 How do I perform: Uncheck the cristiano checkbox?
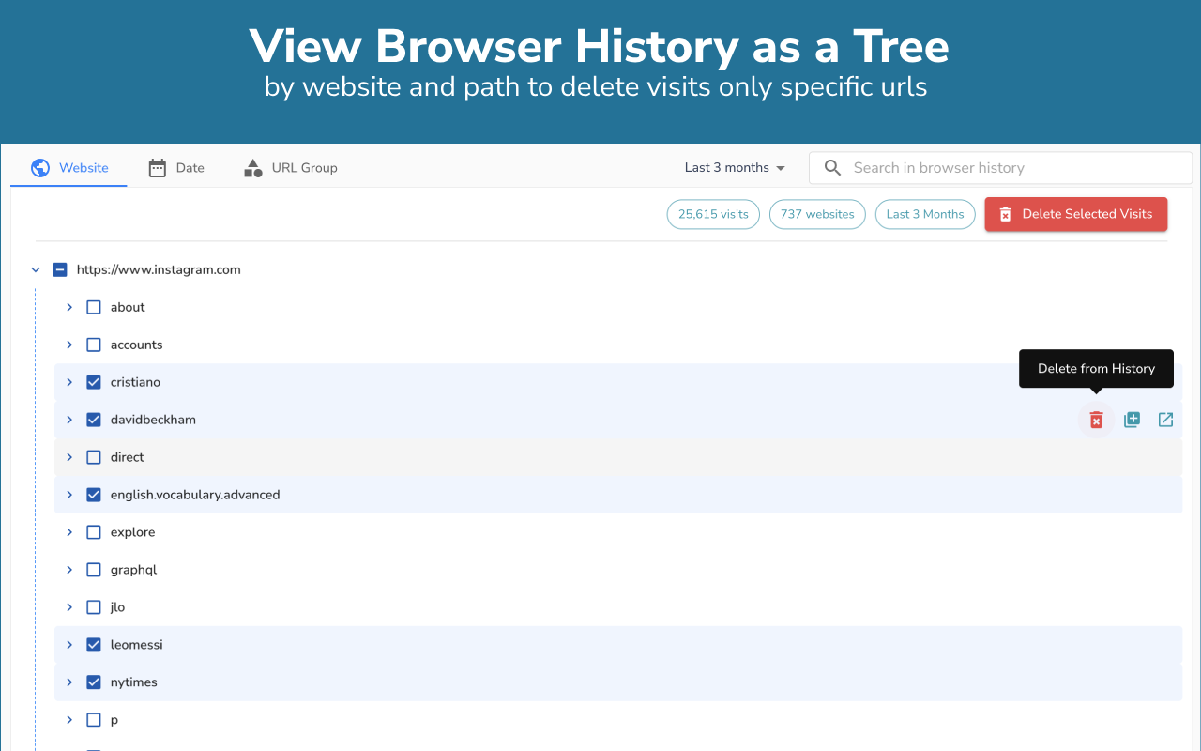click(94, 382)
